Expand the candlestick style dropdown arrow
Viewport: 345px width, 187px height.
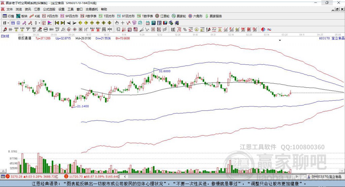[39, 23]
